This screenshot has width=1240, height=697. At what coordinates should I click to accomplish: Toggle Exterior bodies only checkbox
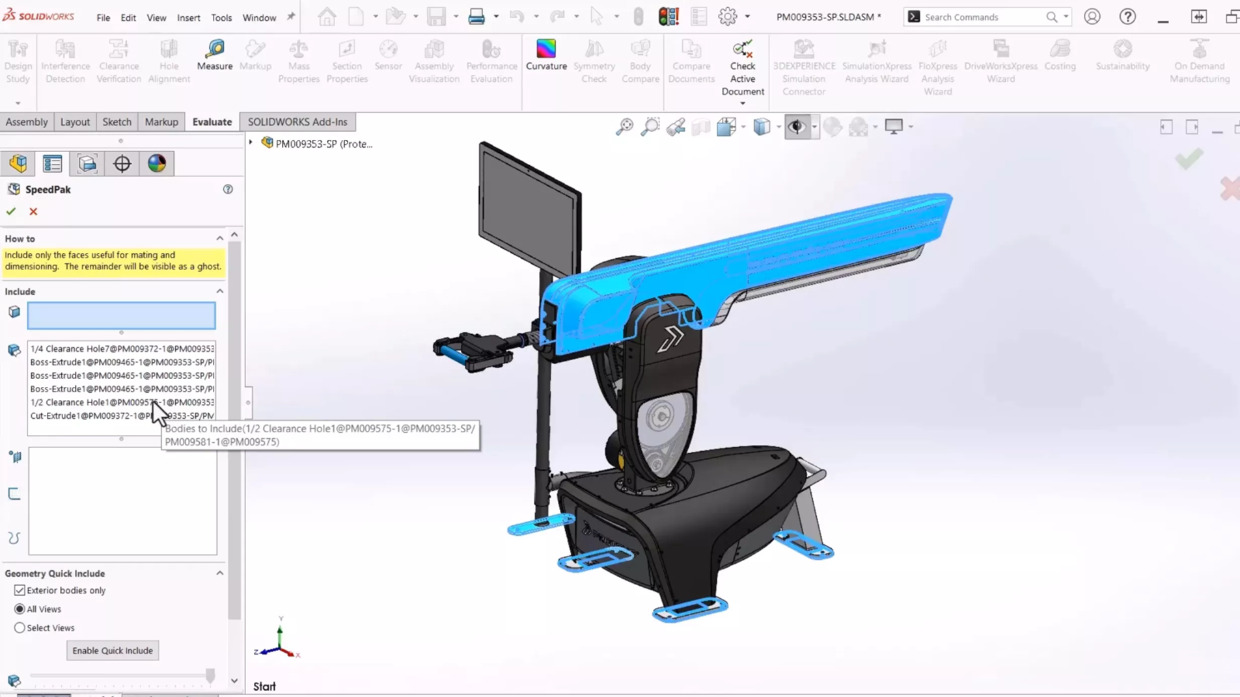tap(20, 590)
